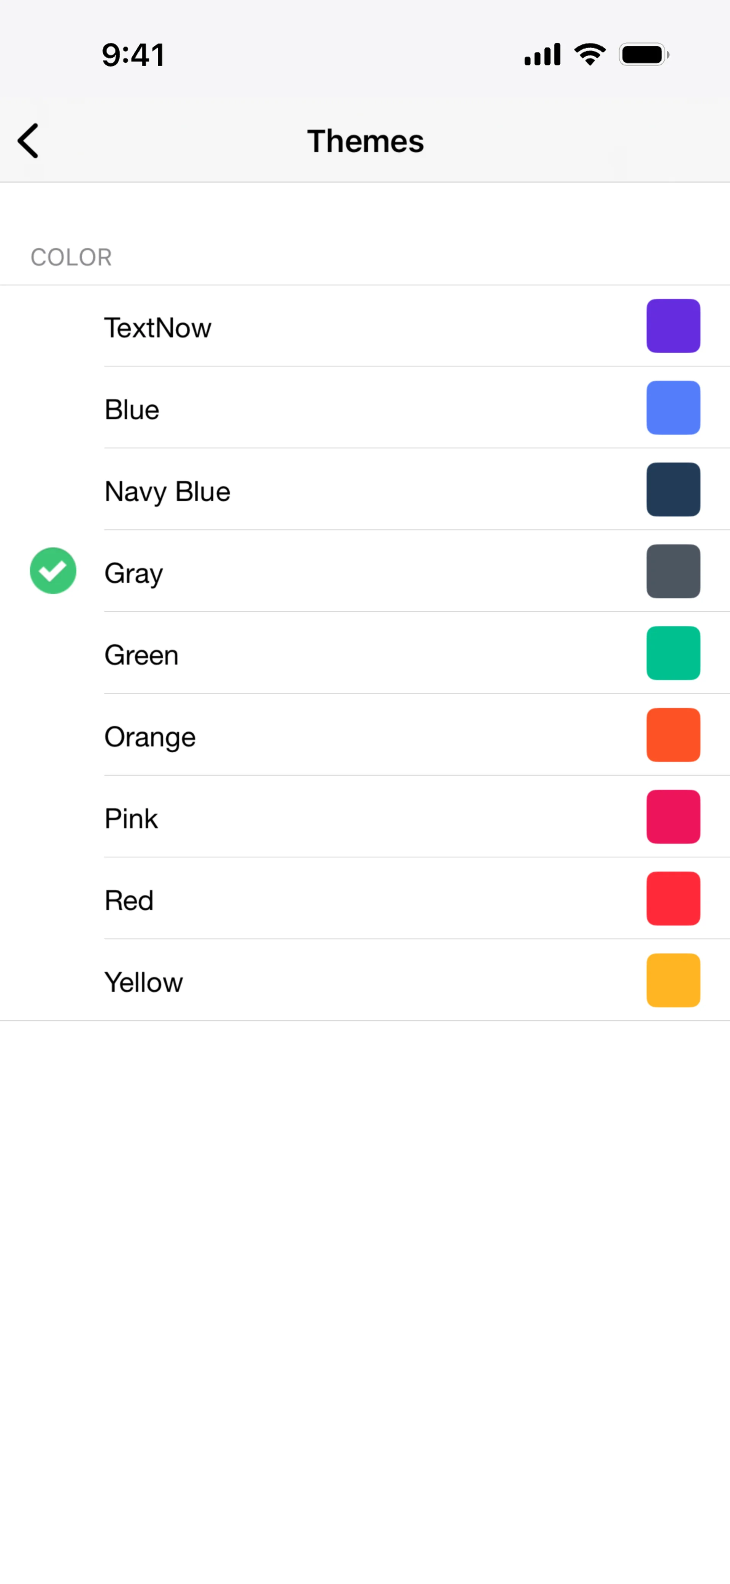Select the Yellow theme label
This screenshot has width=730, height=1584.
(144, 982)
